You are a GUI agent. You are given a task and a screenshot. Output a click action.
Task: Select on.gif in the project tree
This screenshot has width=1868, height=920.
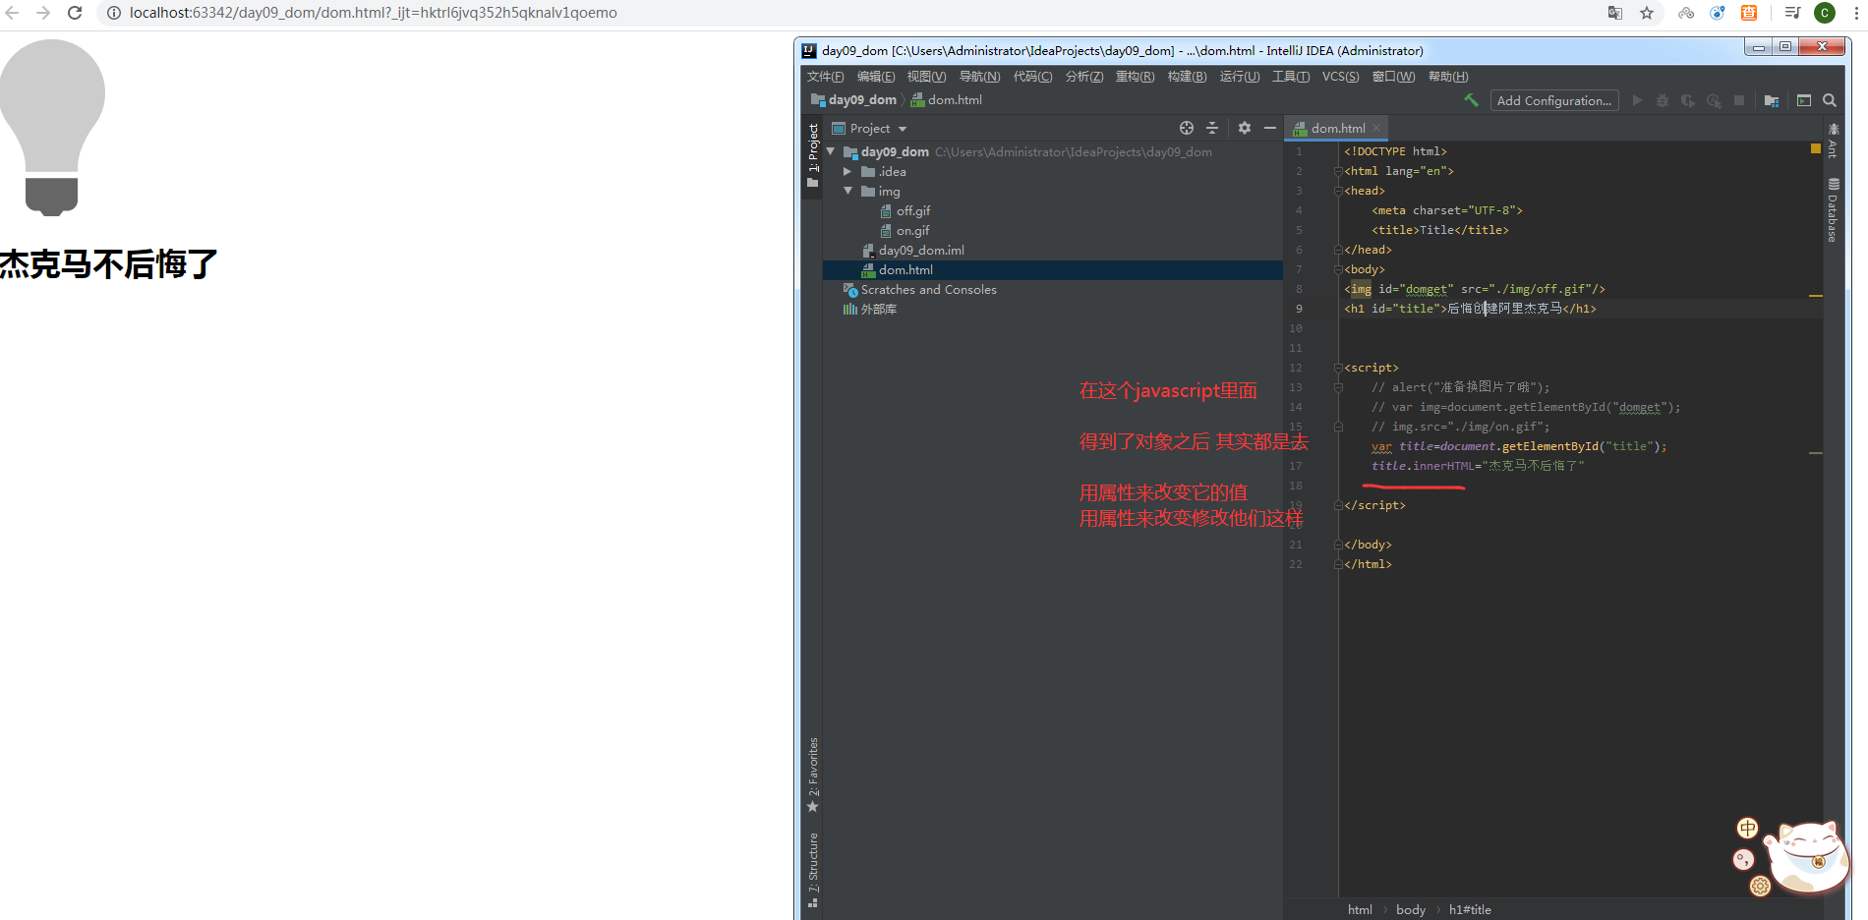pyautogui.click(x=905, y=231)
